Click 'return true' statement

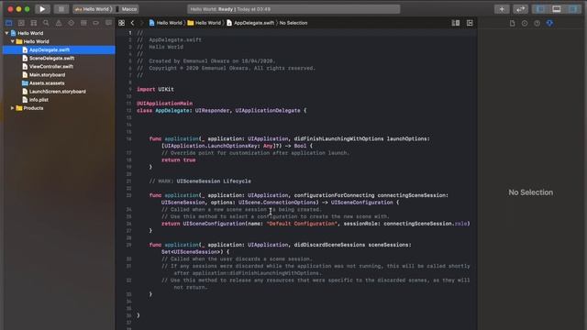coord(179,159)
